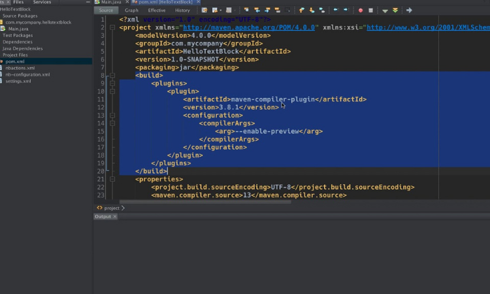Shift line right toolbar icon

(346, 10)
